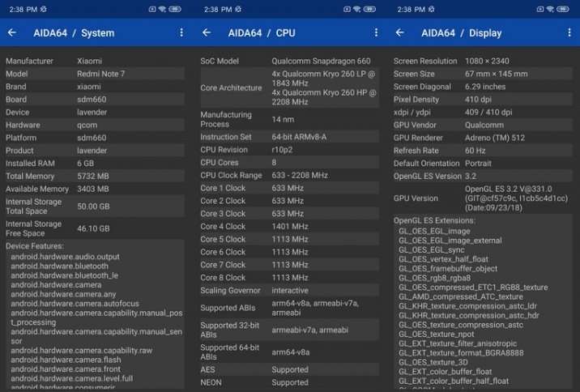Select Core 1 Clock 633 MHz row

(x=289, y=188)
